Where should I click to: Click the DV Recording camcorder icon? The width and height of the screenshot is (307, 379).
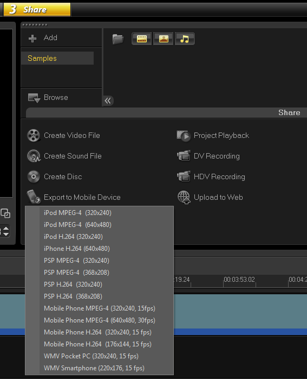(x=184, y=156)
